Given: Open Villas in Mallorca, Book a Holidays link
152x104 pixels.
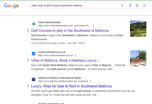Looking at the screenshot, I should 66,60.
